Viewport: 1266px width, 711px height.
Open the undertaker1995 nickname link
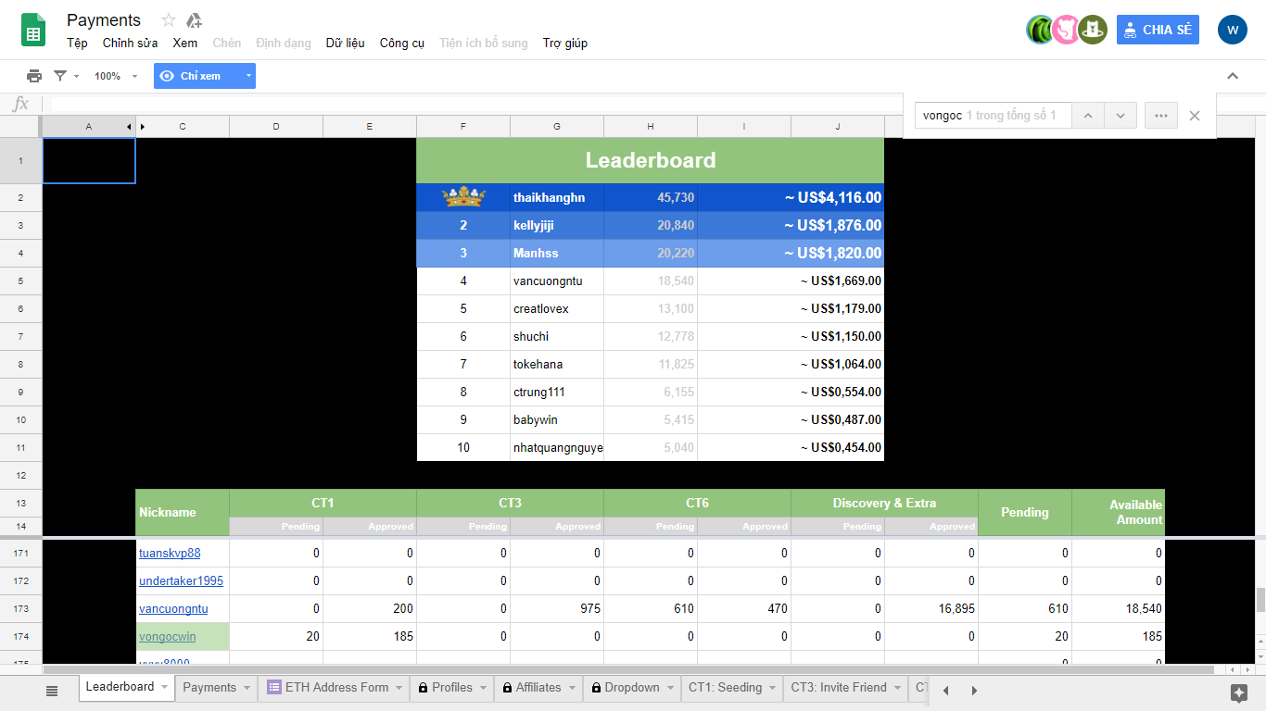[181, 581]
